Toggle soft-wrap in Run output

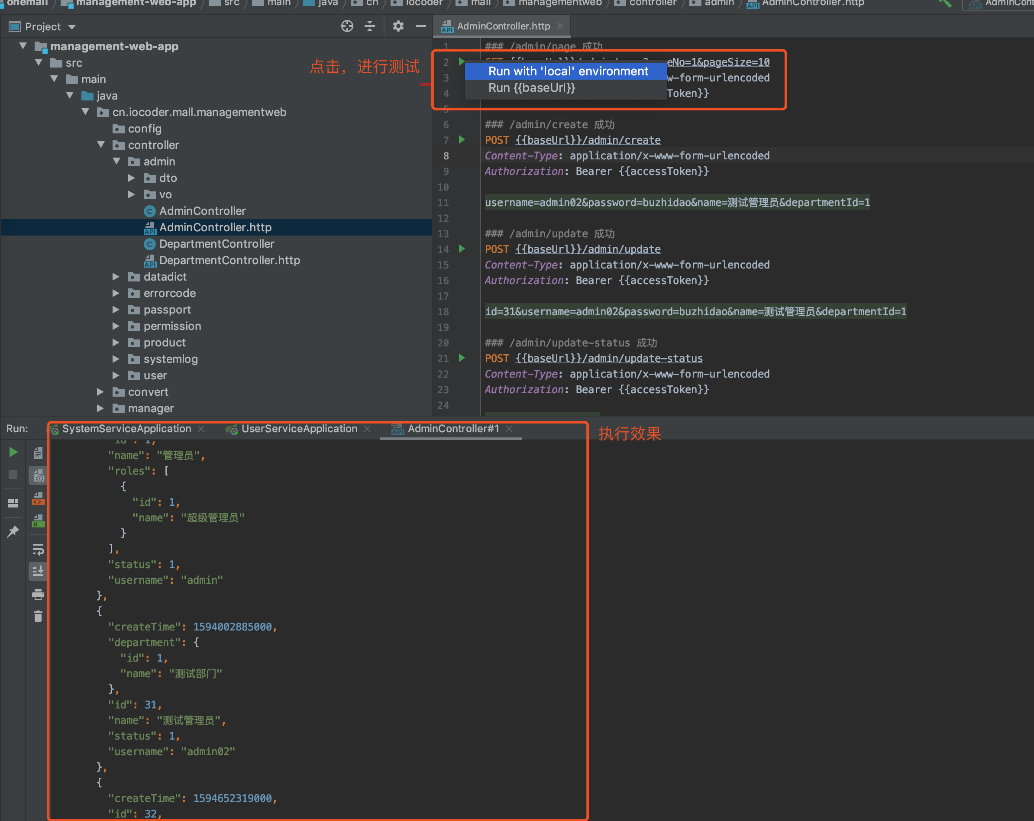point(38,549)
